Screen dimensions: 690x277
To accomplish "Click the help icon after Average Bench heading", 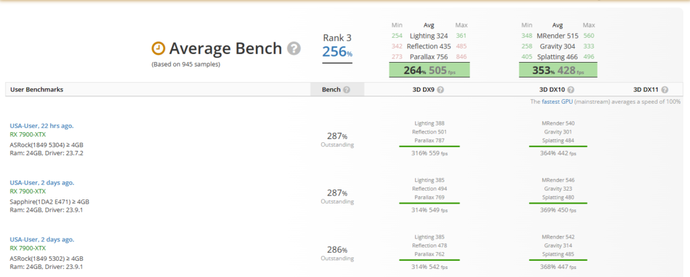I will click(294, 49).
